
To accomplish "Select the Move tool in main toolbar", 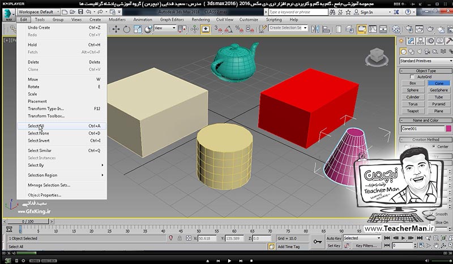I will click(x=116, y=29).
